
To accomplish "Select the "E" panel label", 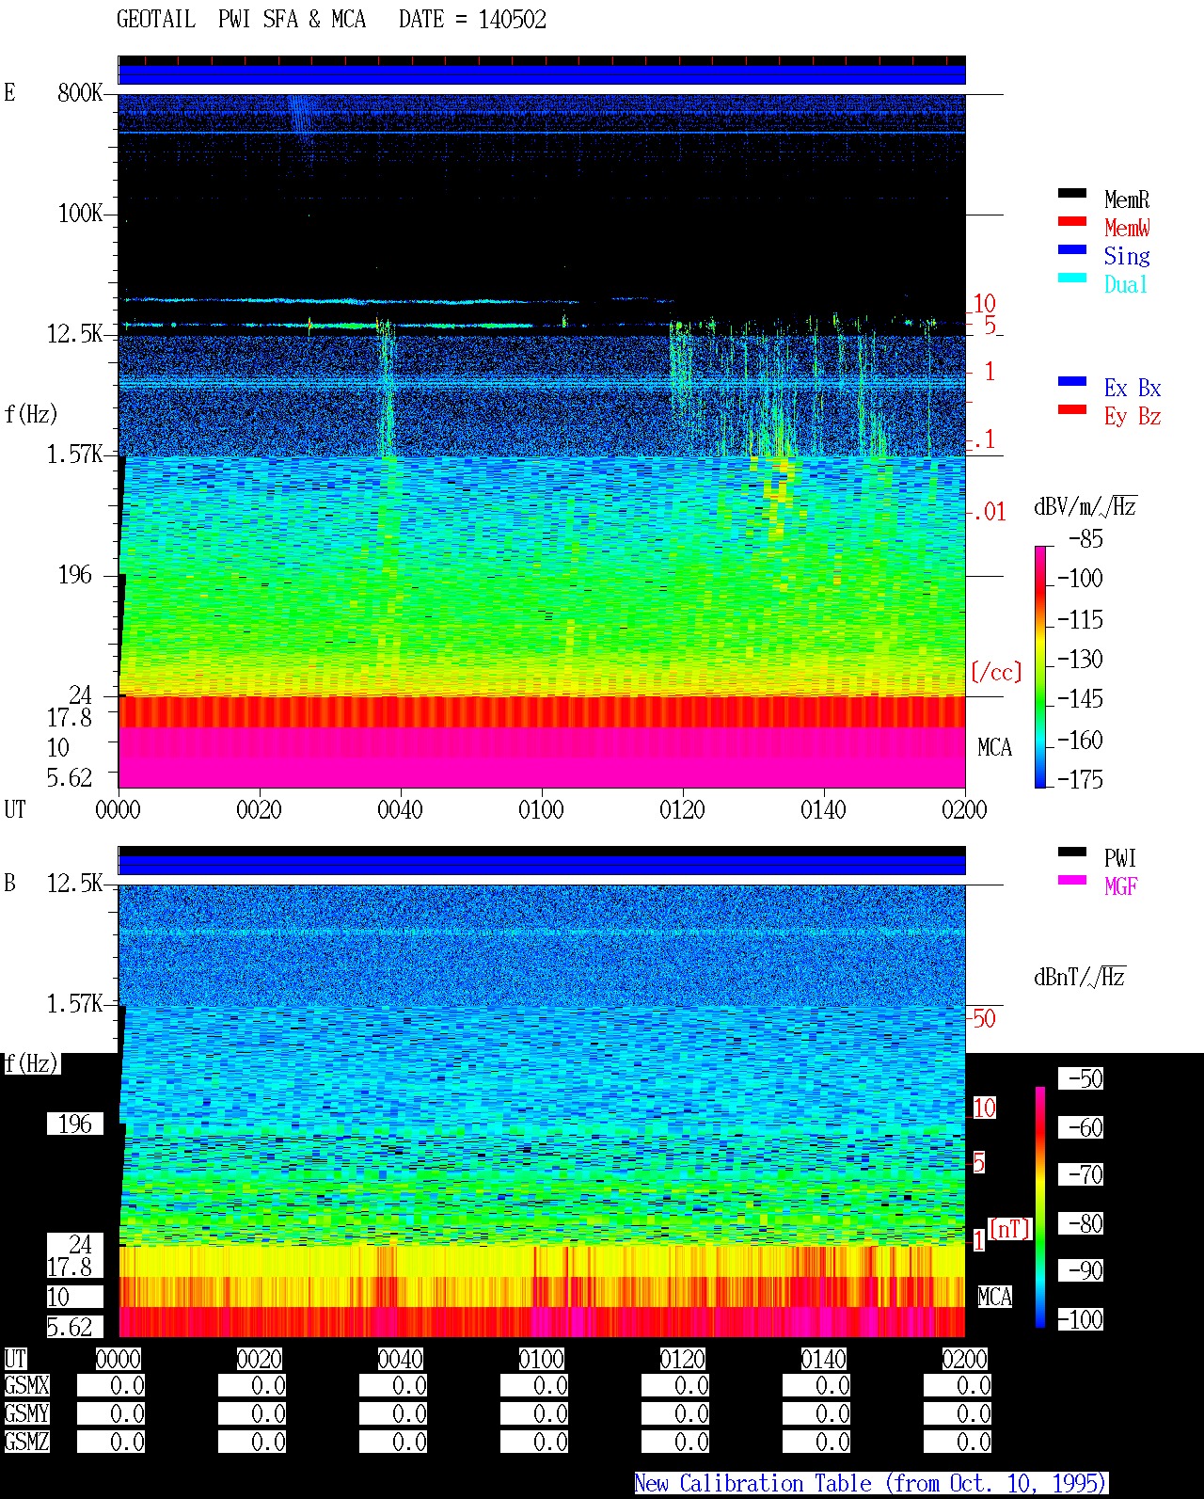I will coord(9,92).
